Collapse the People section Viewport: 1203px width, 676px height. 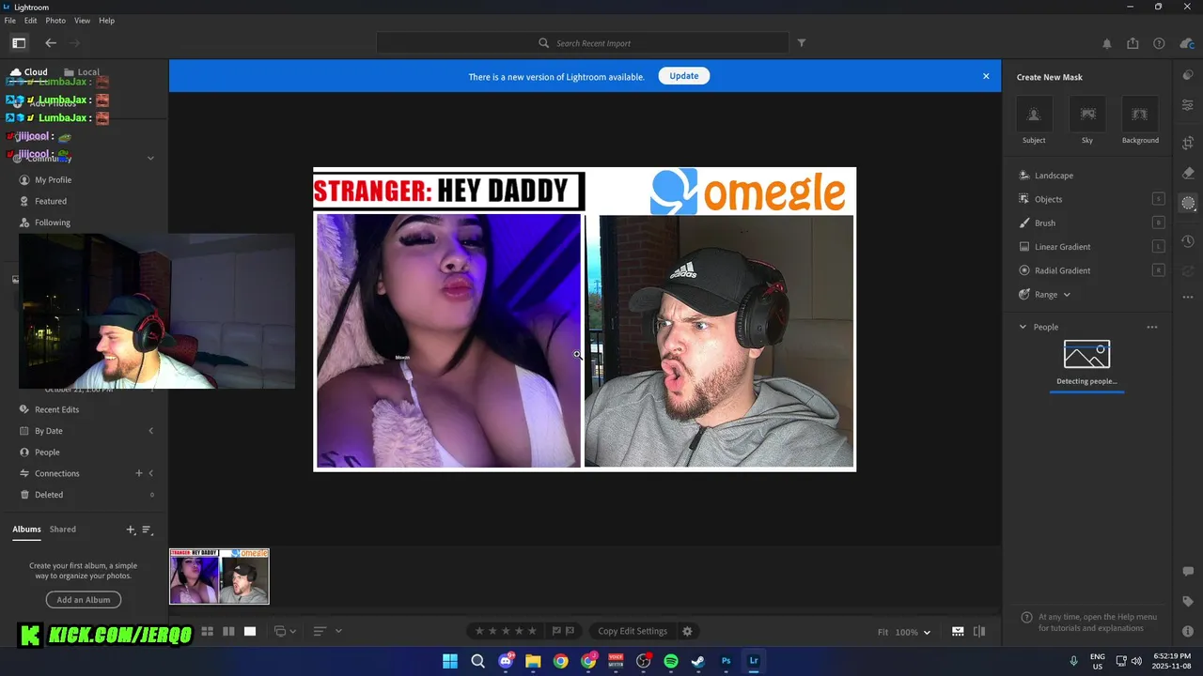click(x=1023, y=327)
